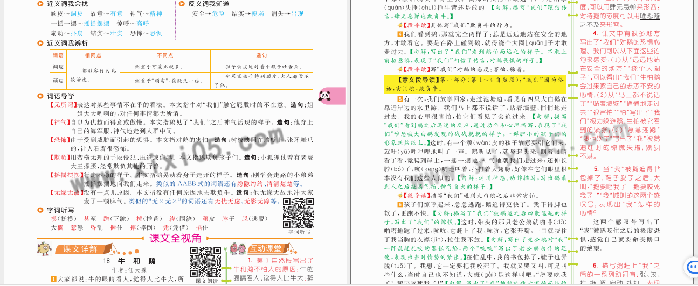Click the cartoon mascot beside 课文详解
Screen dimensions: 698x286
[44, 248]
